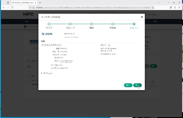Click the 自動化 step circle
This screenshot has width=183, height=118.
click(x=113, y=24)
